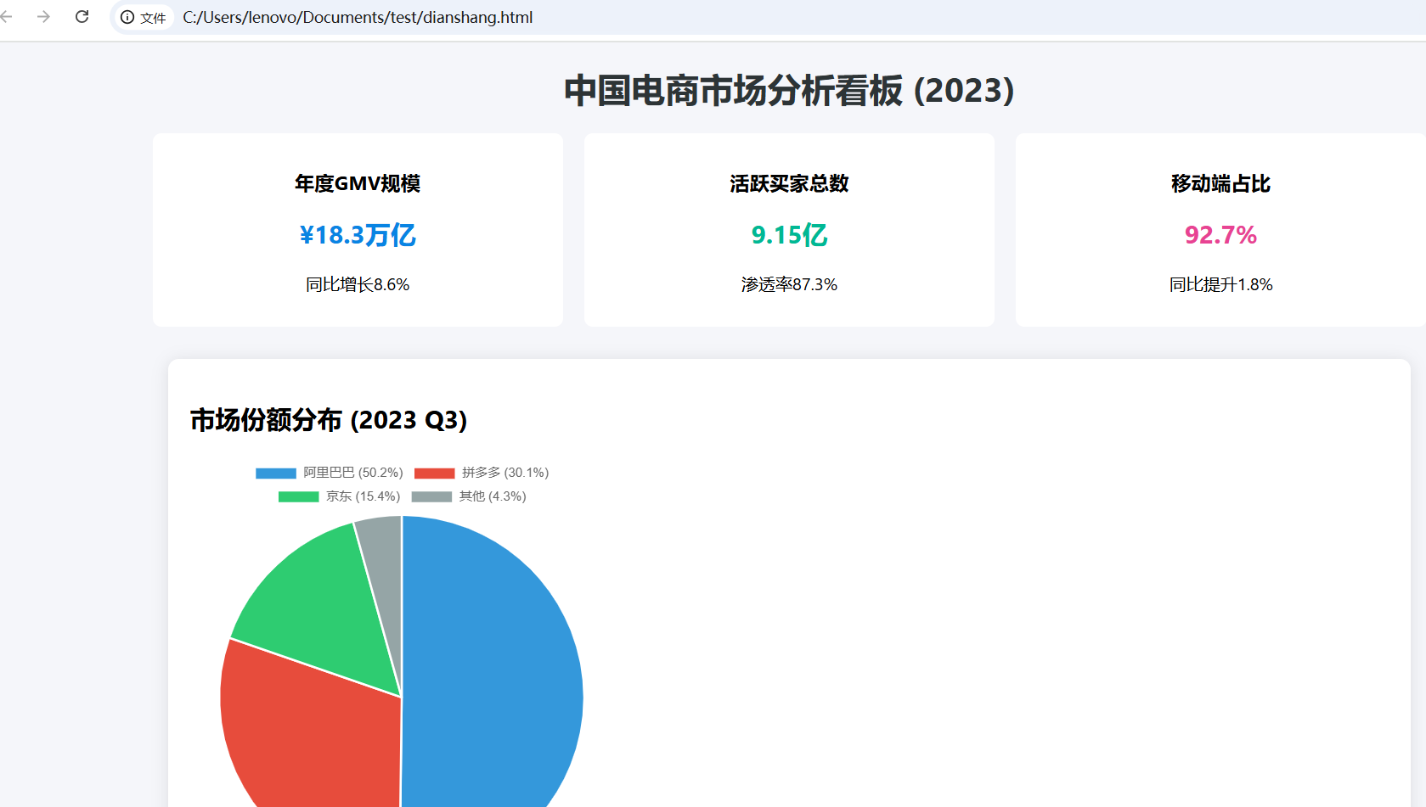This screenshot has height=807, width=1426.
Task: Click the 渗透率87.3% text
Action: tap(789, 284)
